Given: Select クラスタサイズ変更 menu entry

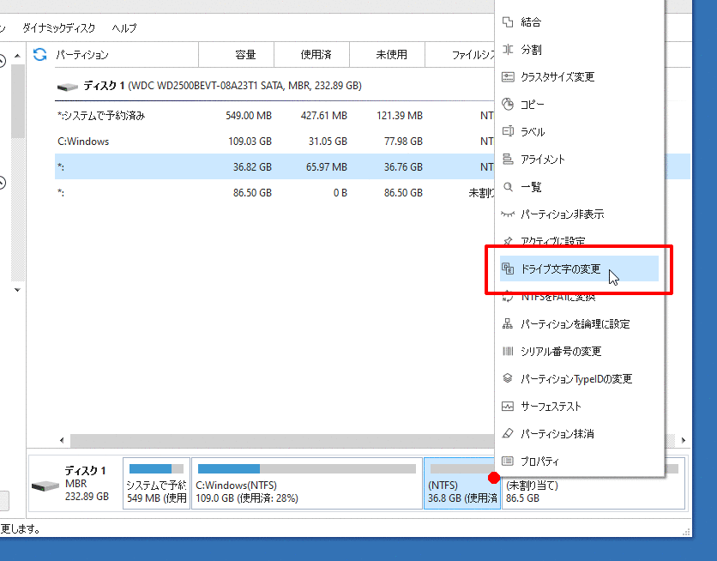Looking at the screenshot, I should 557,77.
